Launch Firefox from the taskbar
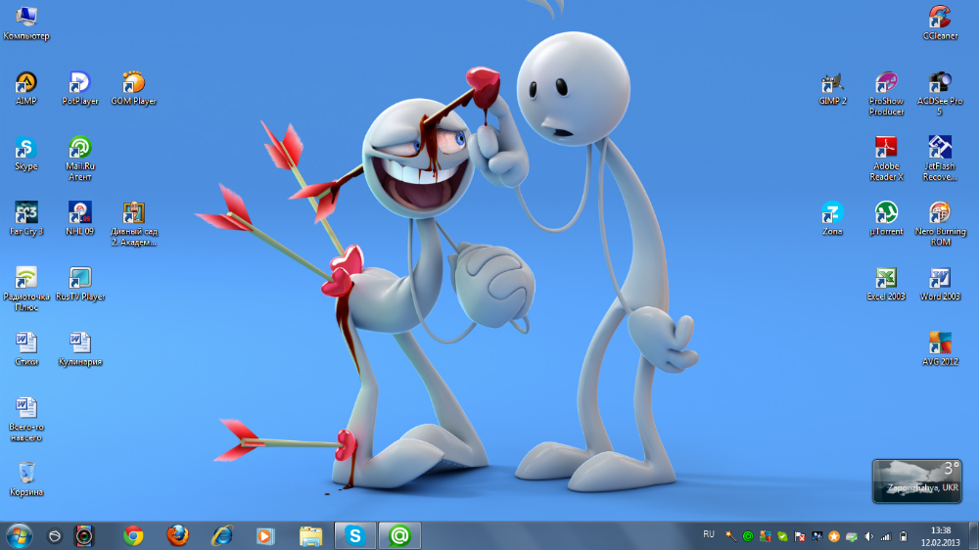The image size is (979, 550). coord(178,535)
